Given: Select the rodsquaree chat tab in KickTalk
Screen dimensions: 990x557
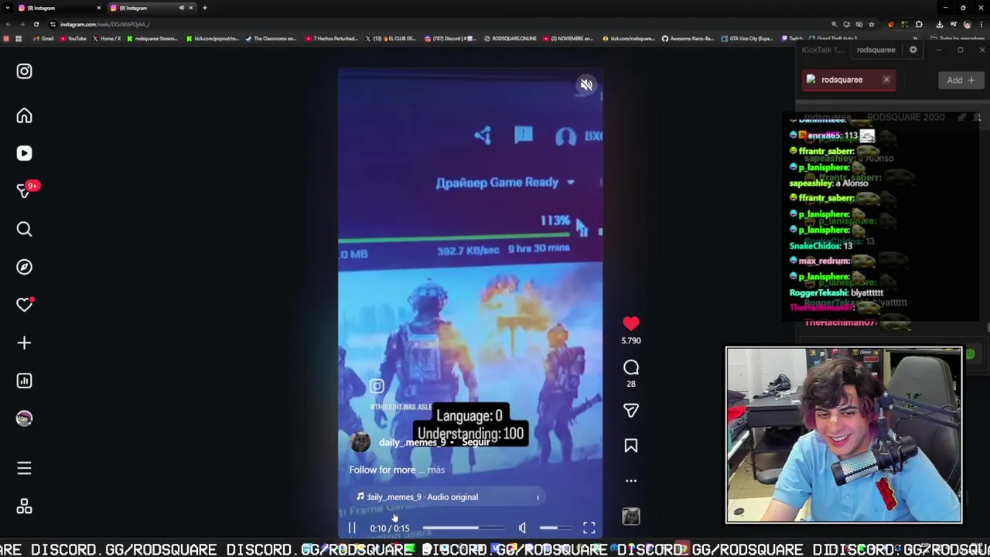Looking at the screenshot, I should tap(848, 80).
